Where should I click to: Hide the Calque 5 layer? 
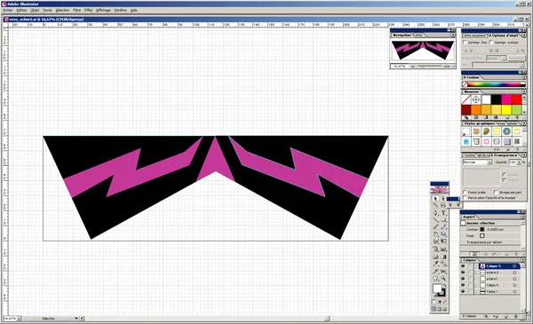coord(463,266)
